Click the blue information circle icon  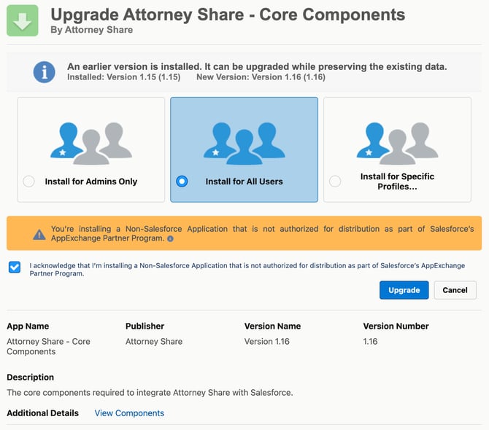pyautogui.click(x=45, y=71)
